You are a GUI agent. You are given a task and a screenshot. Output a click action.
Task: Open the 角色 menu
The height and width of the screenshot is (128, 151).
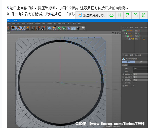pyautogui.click(x=44, y=24)
